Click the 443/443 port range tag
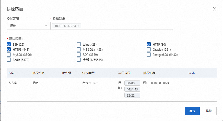The image size is (223, 121). [x=132, y=89]
